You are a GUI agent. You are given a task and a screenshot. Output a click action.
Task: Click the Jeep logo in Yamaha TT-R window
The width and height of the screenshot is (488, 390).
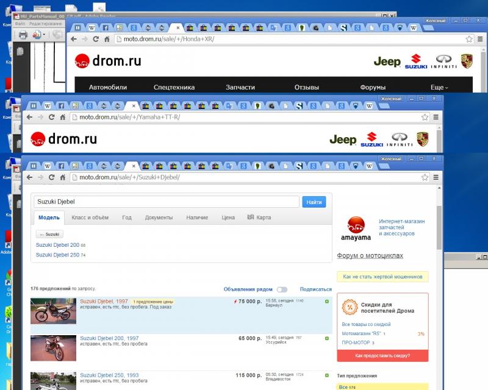click(343, 140)
